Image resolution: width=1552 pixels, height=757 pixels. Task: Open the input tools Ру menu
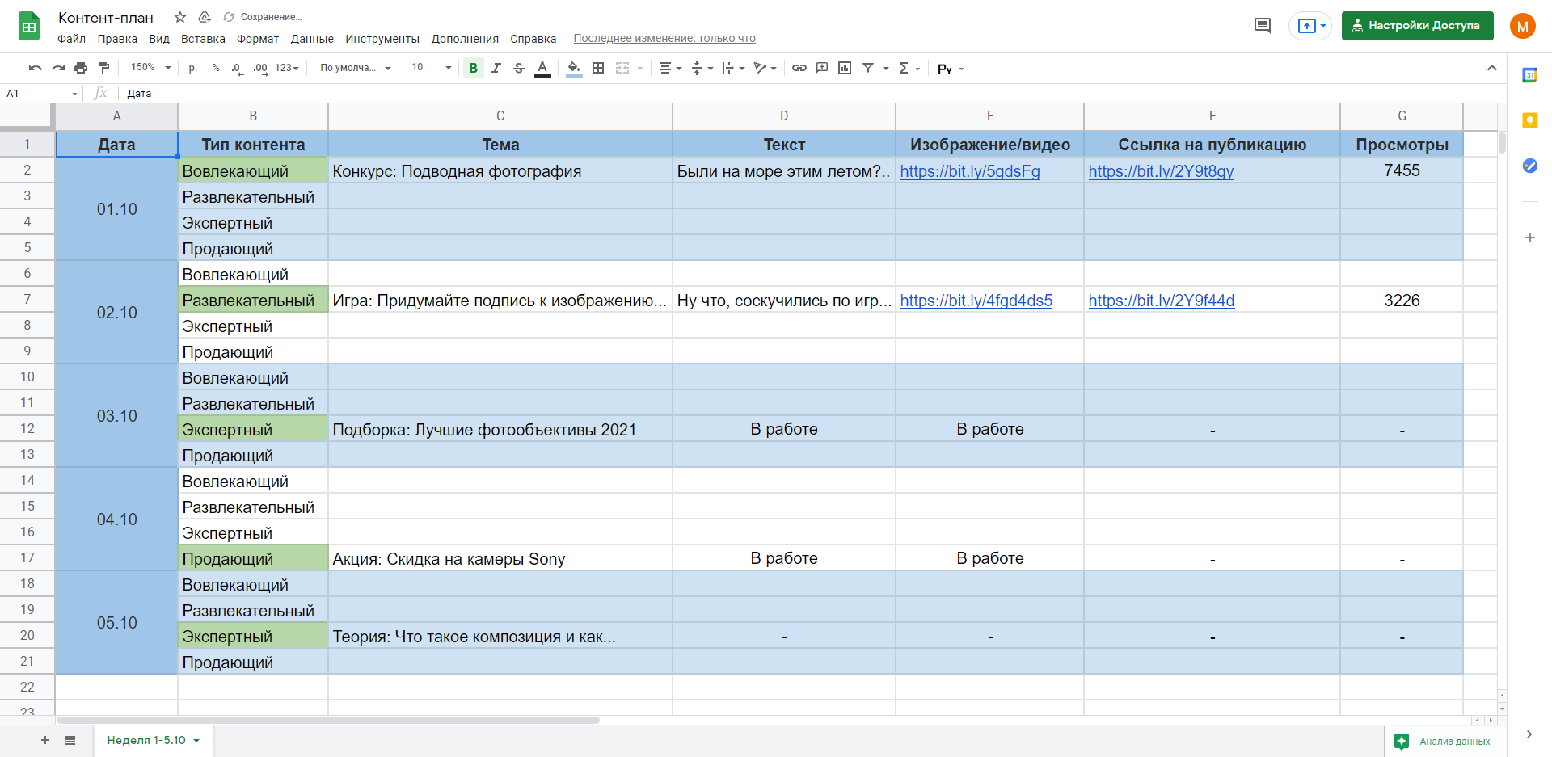[951, 69]
